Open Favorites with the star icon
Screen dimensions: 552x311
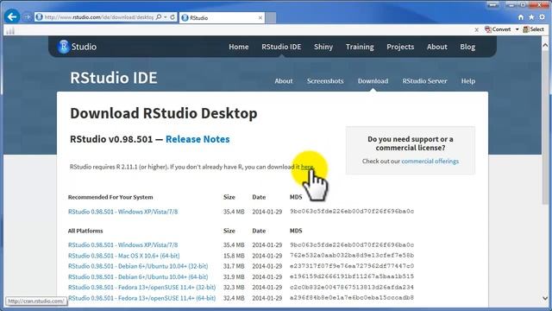531,17
